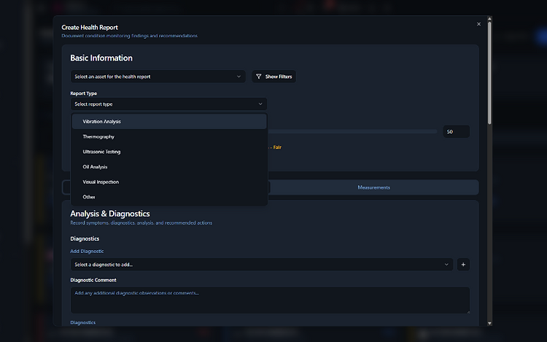Image resolution: width=547 pixels, height=342 pixels.
Task: Click the vertical scrollbar thumb of the dialog
Action: point(489,73)
